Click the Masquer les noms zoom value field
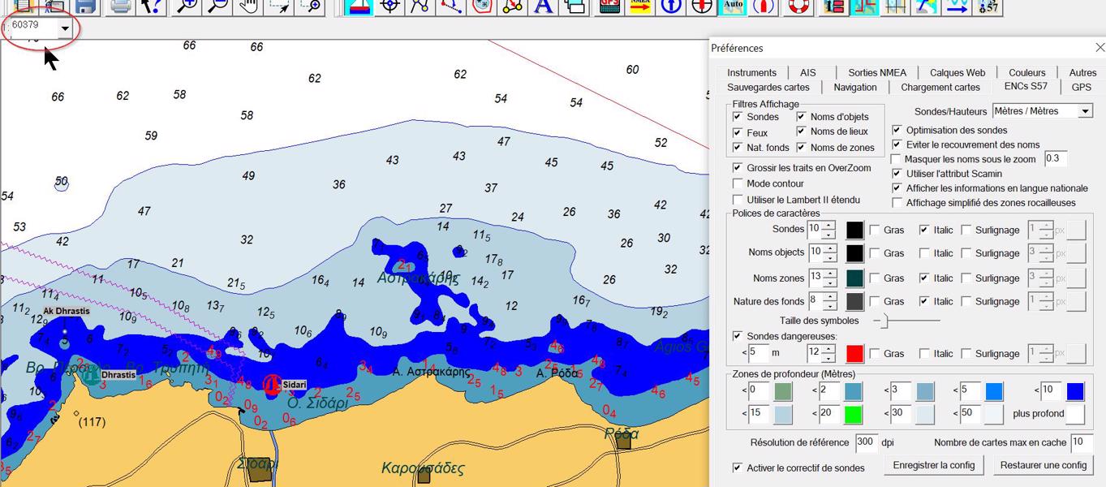 [x=1056, y=159]
